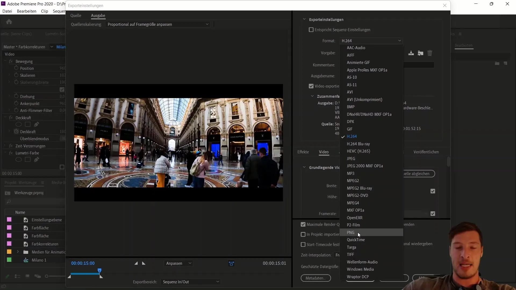516x290 pixels.
Task: Click the Position stopwatch icon
Action: [x=16, y=68]
